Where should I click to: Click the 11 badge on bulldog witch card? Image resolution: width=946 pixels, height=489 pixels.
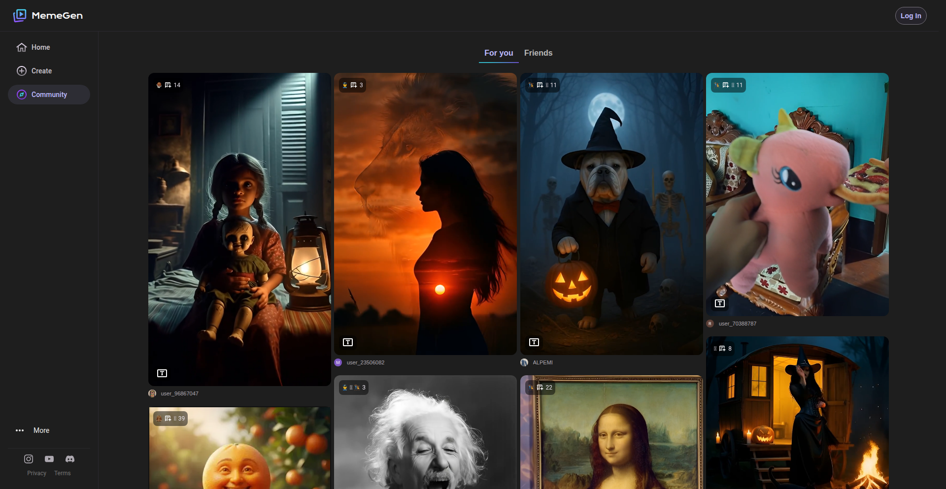[542, 85]
